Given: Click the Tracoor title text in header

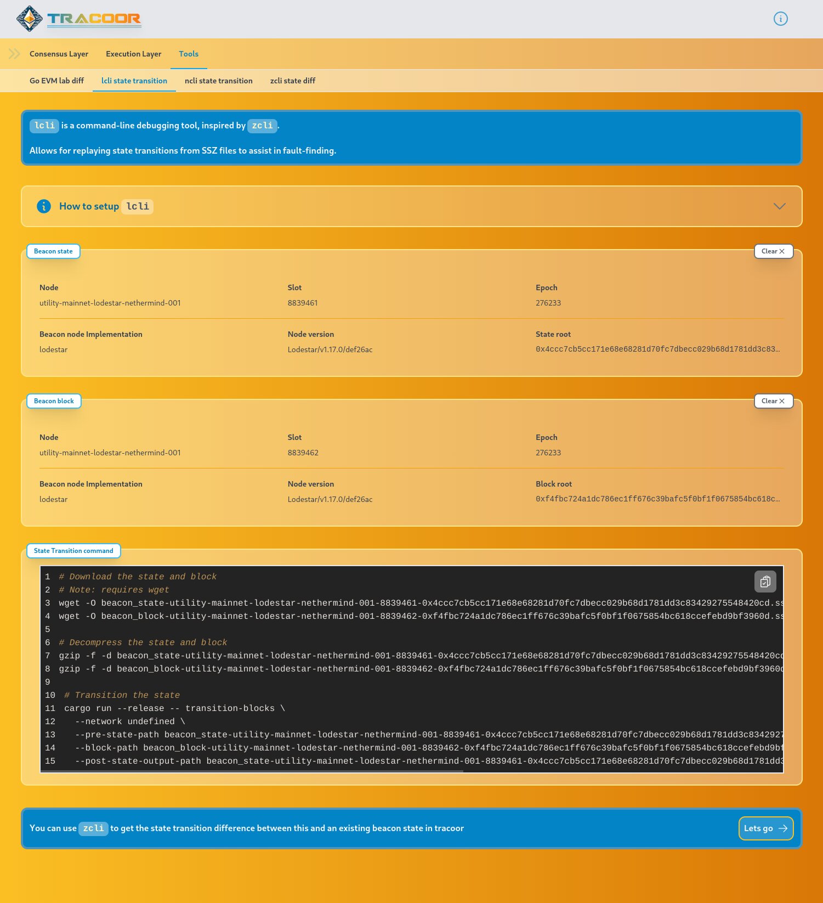Looking at the screenshot, I should pyautogui.click(x=94, y=19).
